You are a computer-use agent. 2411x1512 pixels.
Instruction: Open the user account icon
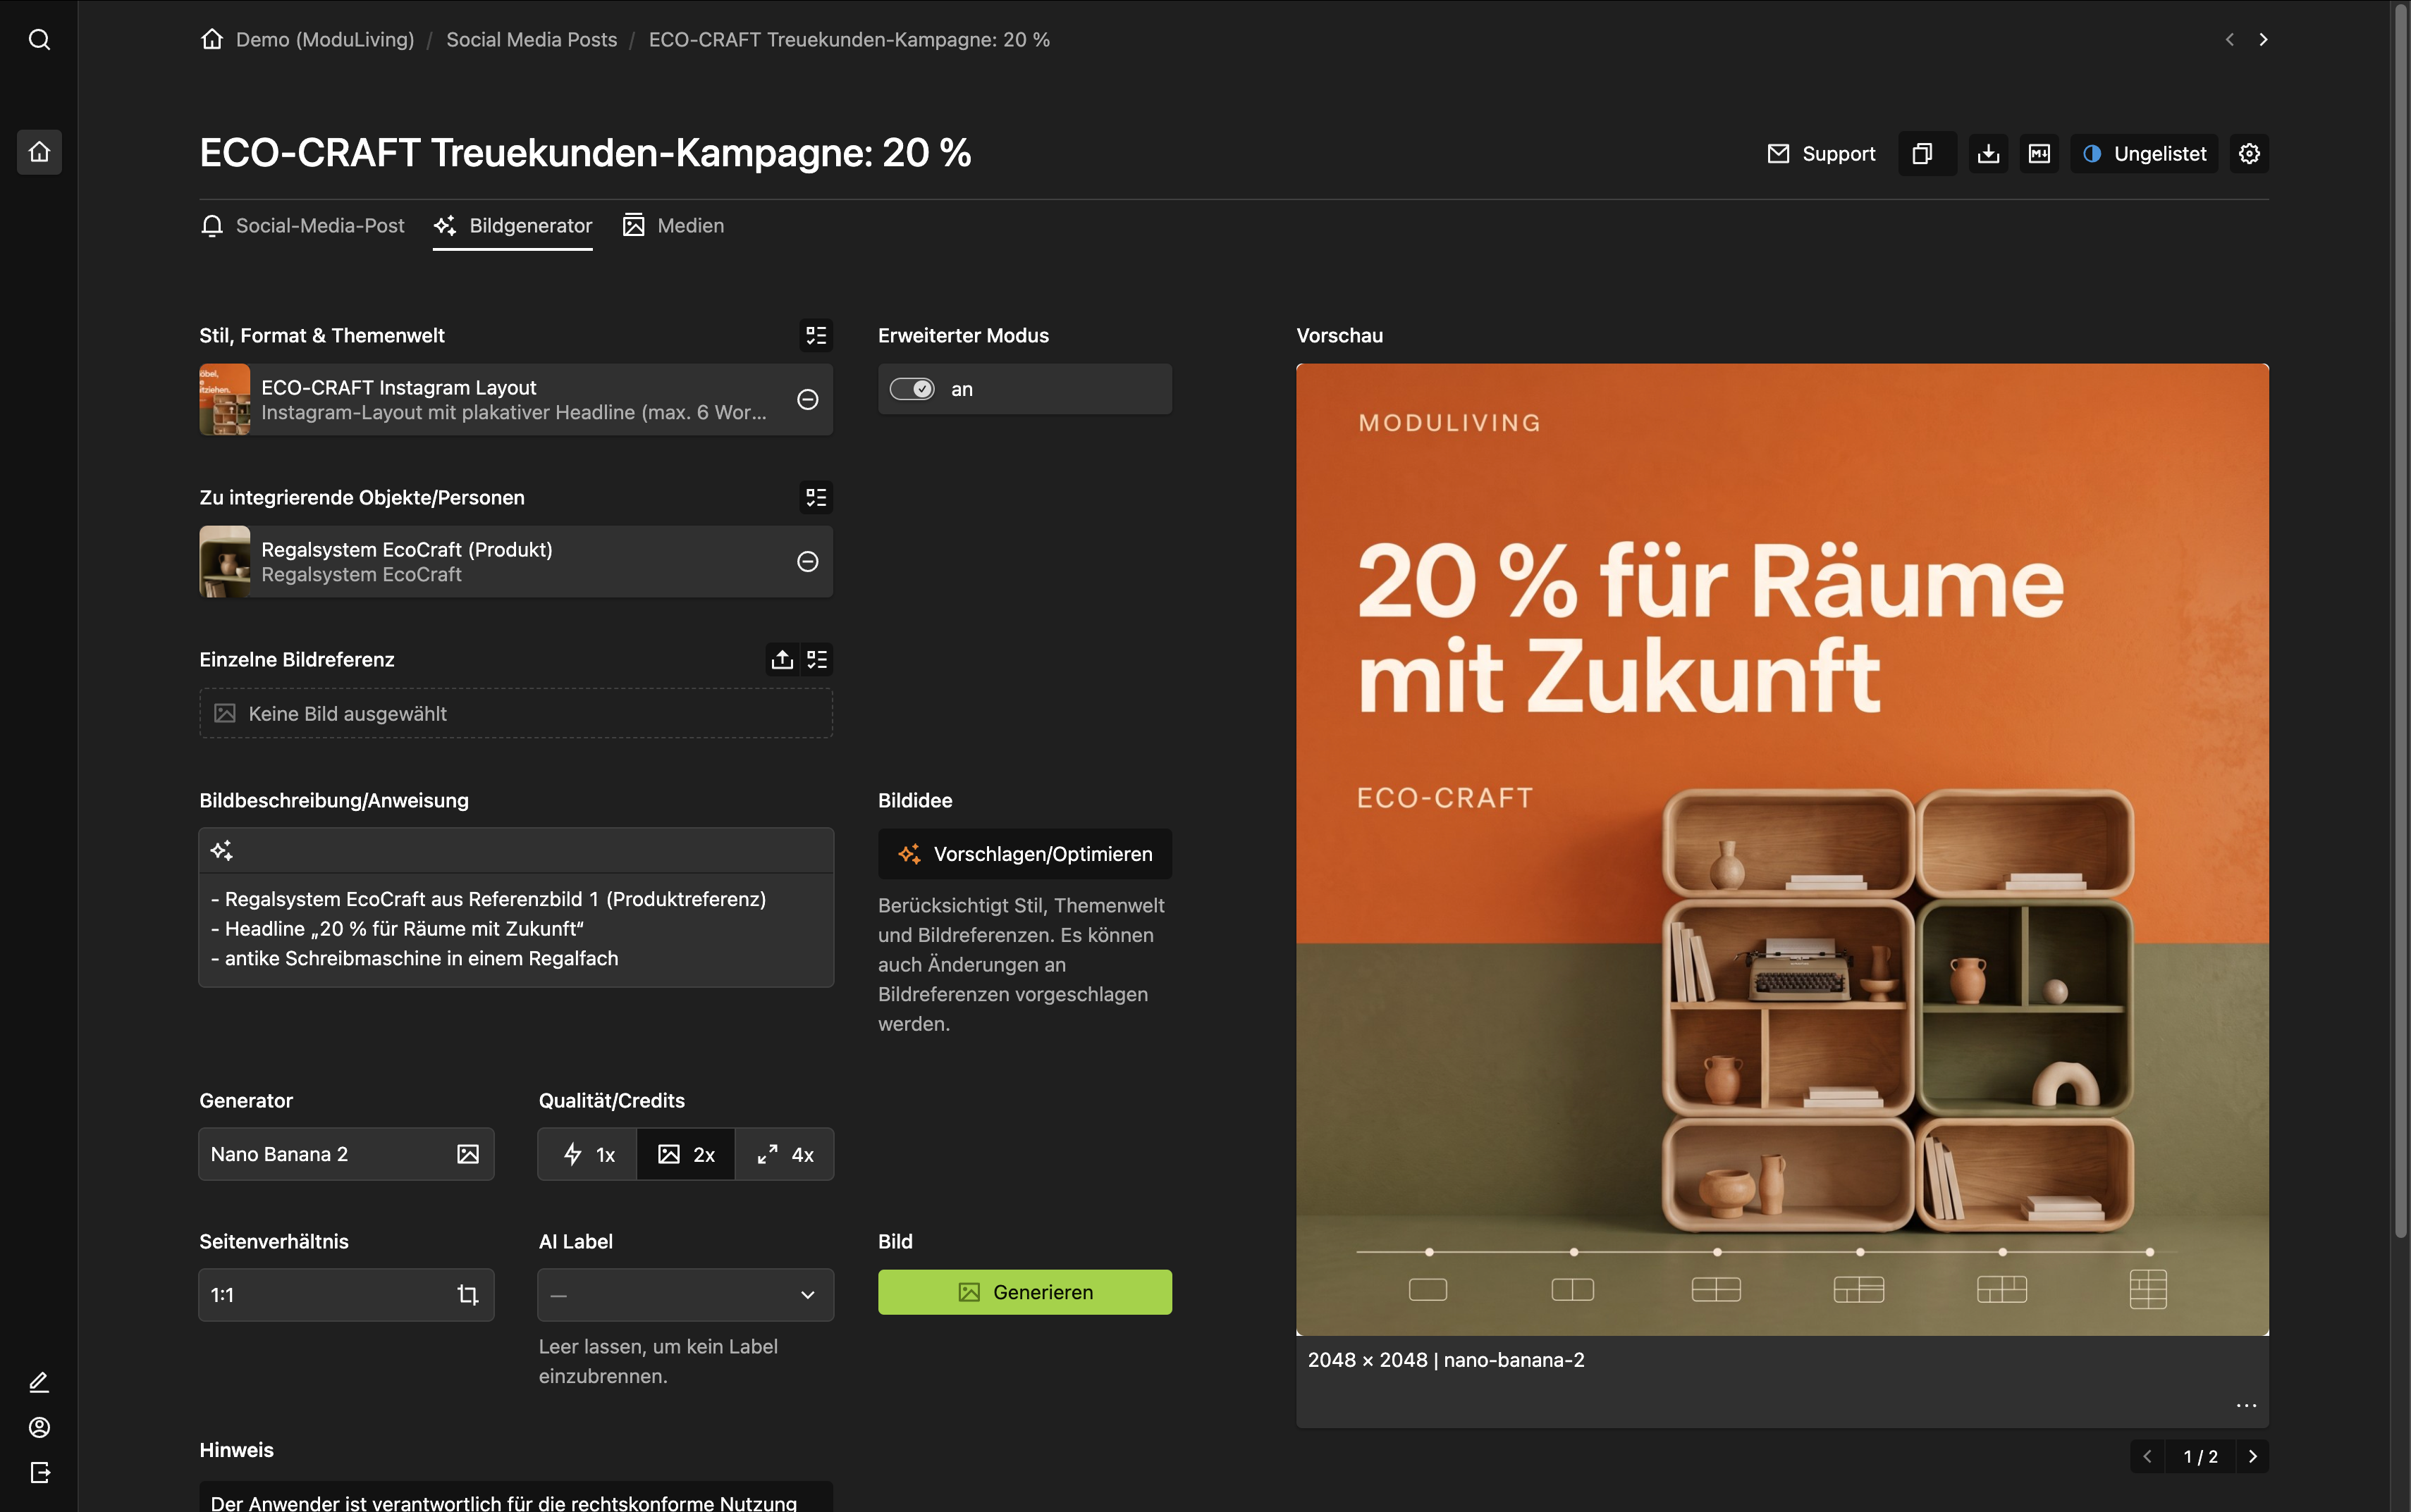coord(39,1427)
